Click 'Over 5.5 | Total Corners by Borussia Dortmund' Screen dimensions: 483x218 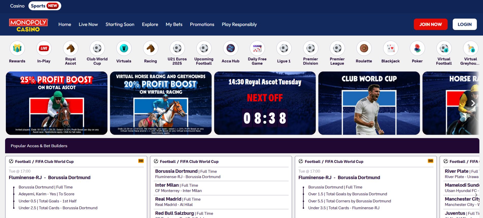pyautogui.click(x=350, y=201)
